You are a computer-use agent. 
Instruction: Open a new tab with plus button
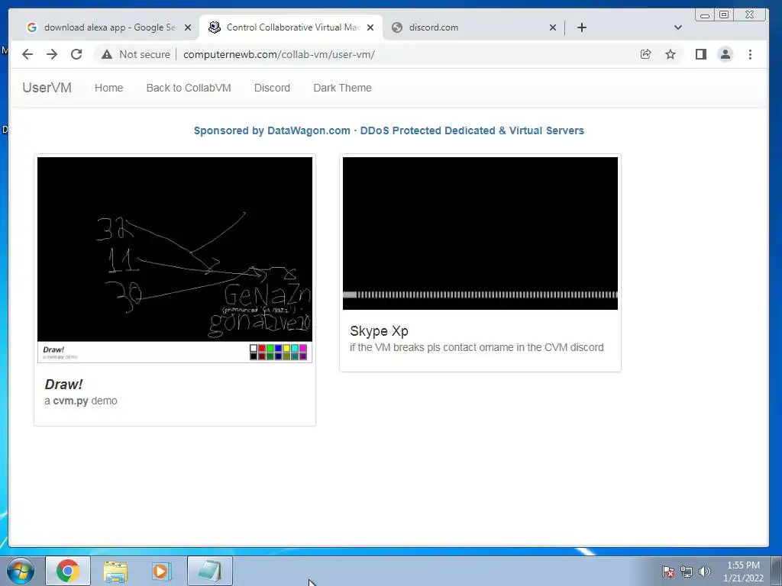581,27
